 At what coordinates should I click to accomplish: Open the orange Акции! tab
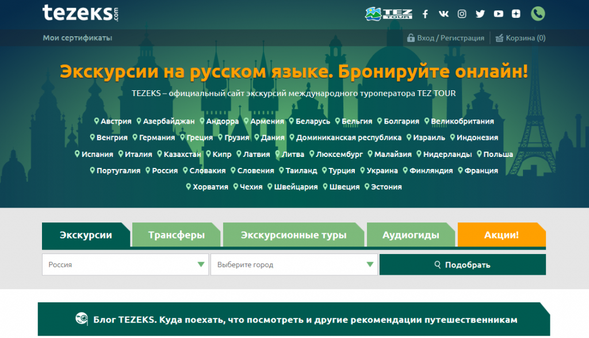pos(502,235)
